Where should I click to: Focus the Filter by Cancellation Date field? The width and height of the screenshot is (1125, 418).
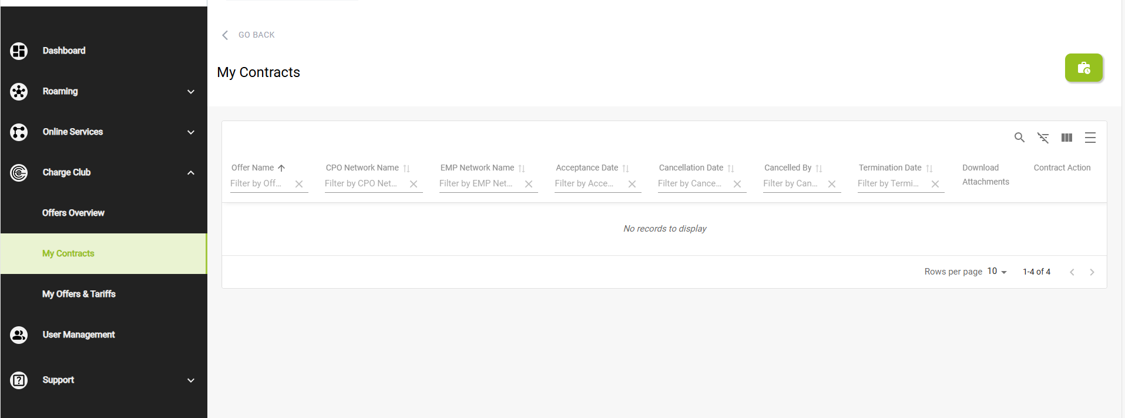[x=694, y=183]
